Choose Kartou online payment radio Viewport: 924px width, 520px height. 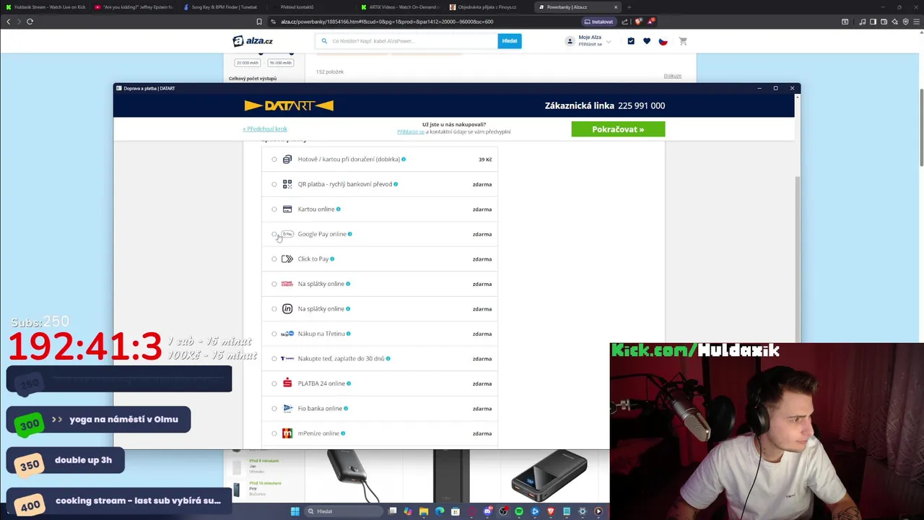[x=274, y=209]
